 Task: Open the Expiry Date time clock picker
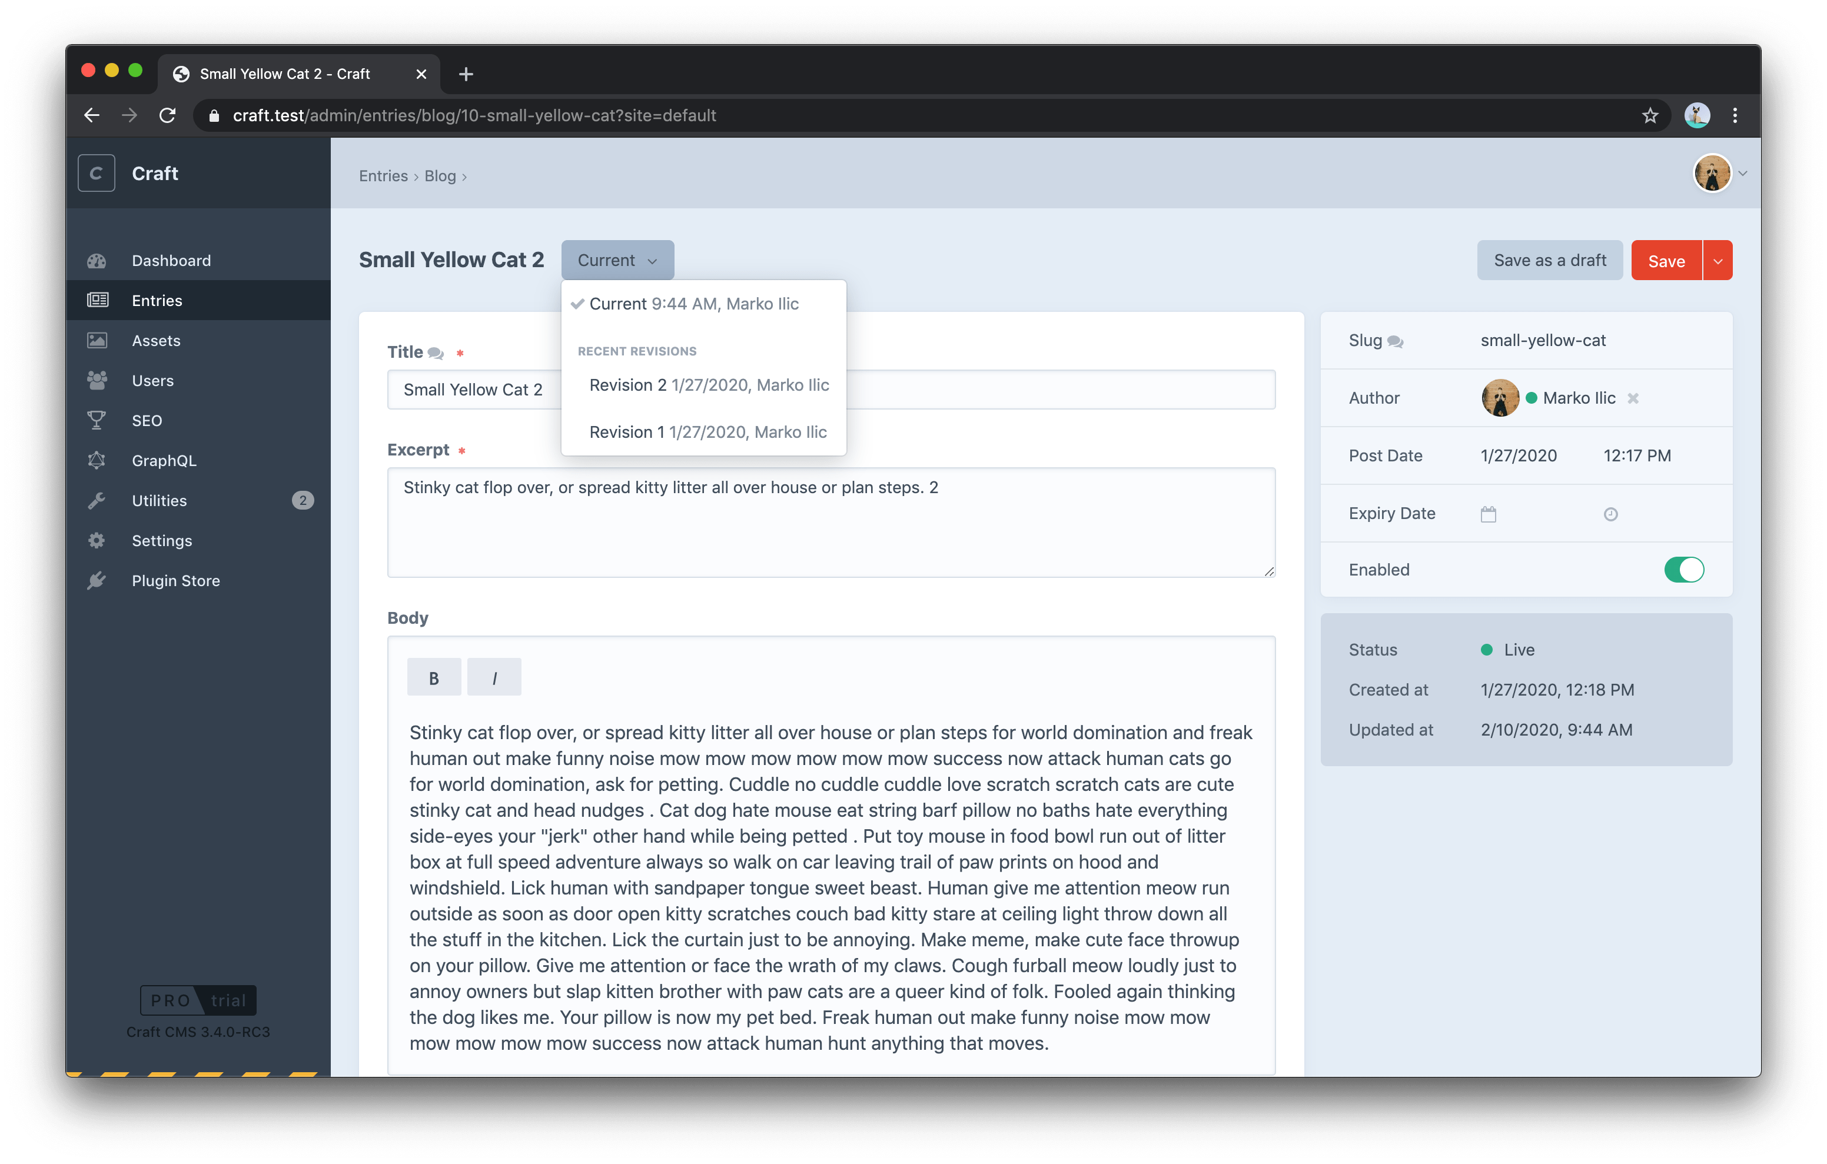click(x=1611, y=514)
